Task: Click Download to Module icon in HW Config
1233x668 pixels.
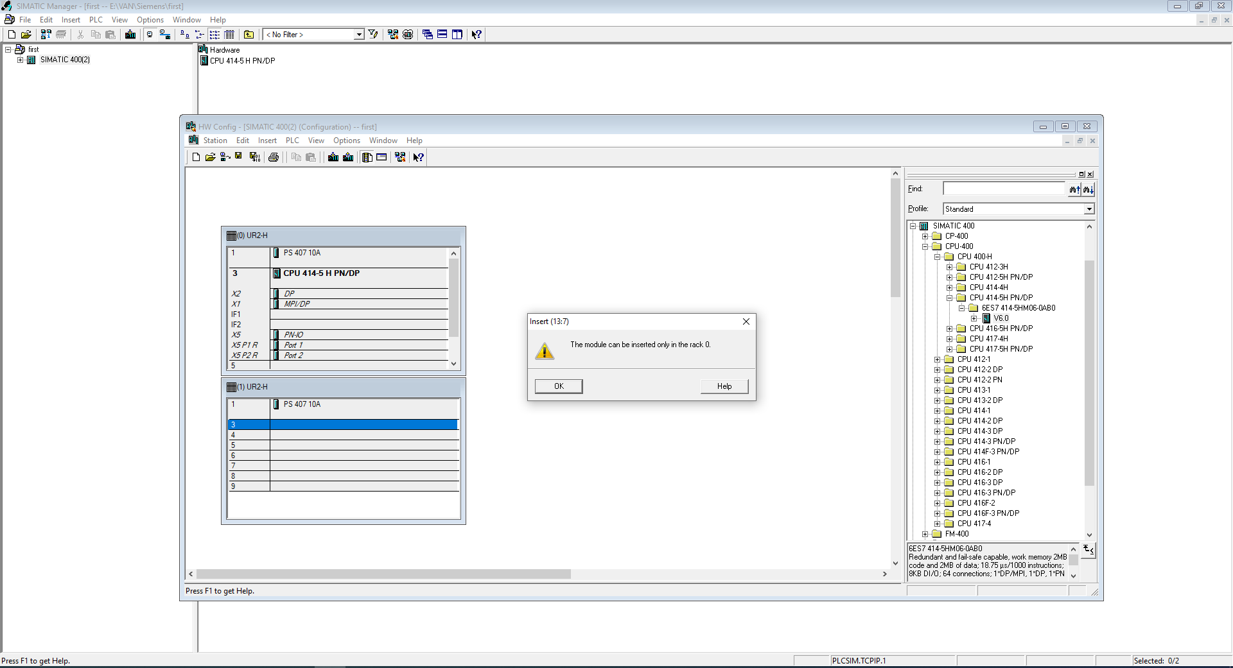Action: coord(333,157)
